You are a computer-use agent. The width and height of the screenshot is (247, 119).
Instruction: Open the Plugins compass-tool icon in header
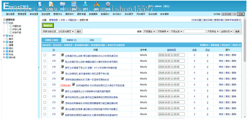(x=97, y=4)
